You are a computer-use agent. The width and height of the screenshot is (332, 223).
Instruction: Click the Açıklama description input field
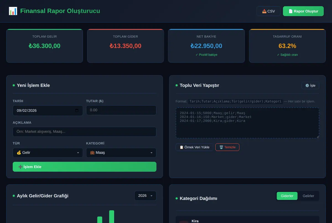84,132
